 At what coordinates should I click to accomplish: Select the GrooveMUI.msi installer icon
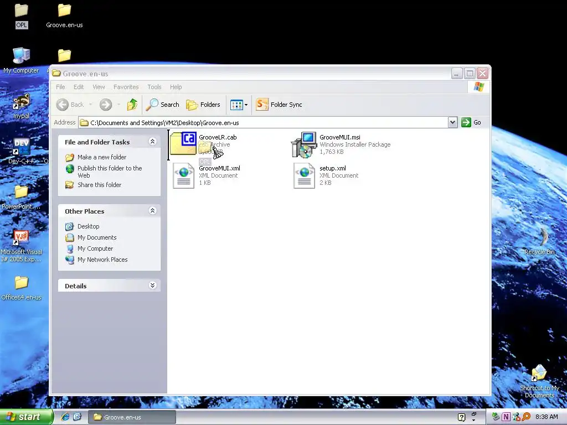304,144
